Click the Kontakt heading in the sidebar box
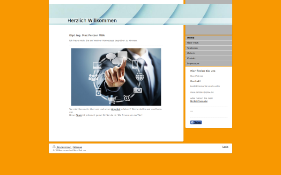 pos(195,81)
